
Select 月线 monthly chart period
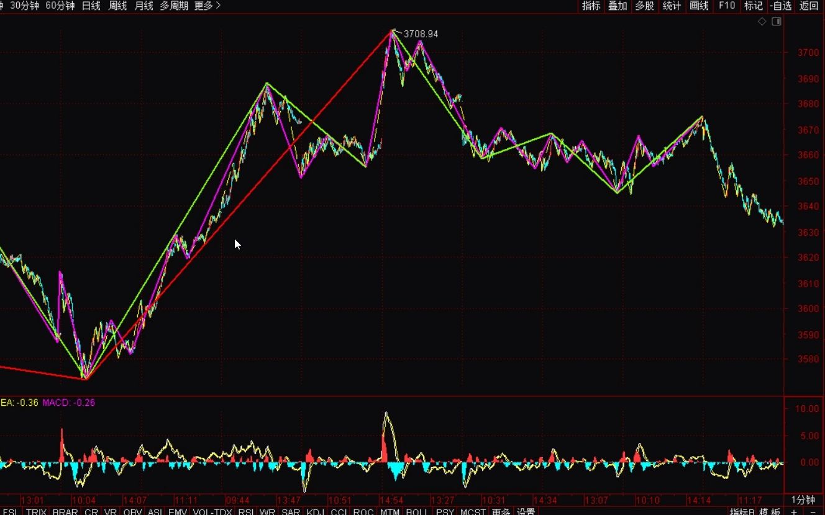tap(144, 6)
